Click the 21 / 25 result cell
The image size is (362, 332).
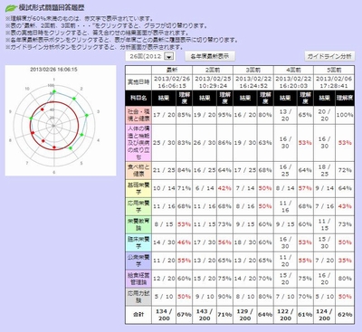(164, 170)
